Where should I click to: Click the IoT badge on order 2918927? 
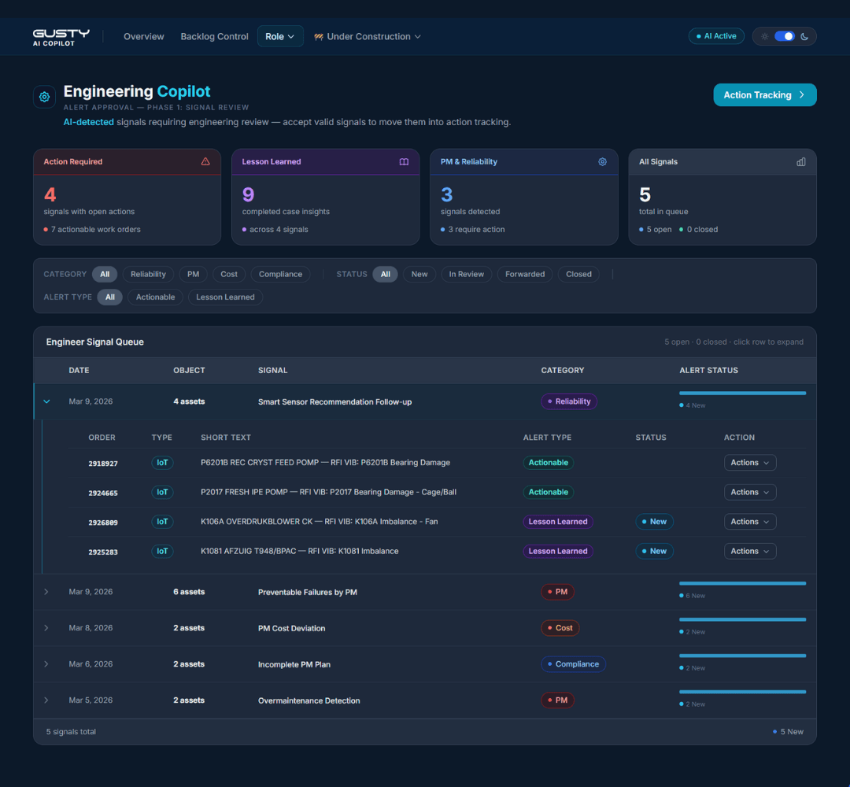coord(162,463)
